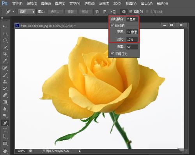195x155 pixels.
Task: Toggle 磁性的 checkbox in options bar
Action: (x=131, y=12)
